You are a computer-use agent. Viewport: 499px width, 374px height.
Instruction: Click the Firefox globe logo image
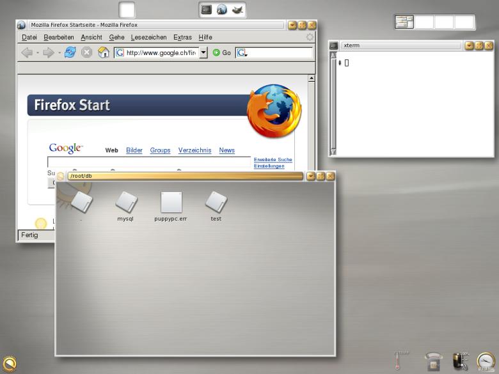pos(274,111)
